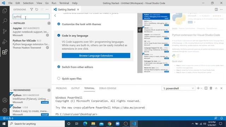
Task: Open Task View on the taskbar
Action: click(x=77, y=124)
